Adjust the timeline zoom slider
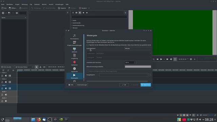The height and width of the screenshot is (122, 217). click(x=208, y=115)
